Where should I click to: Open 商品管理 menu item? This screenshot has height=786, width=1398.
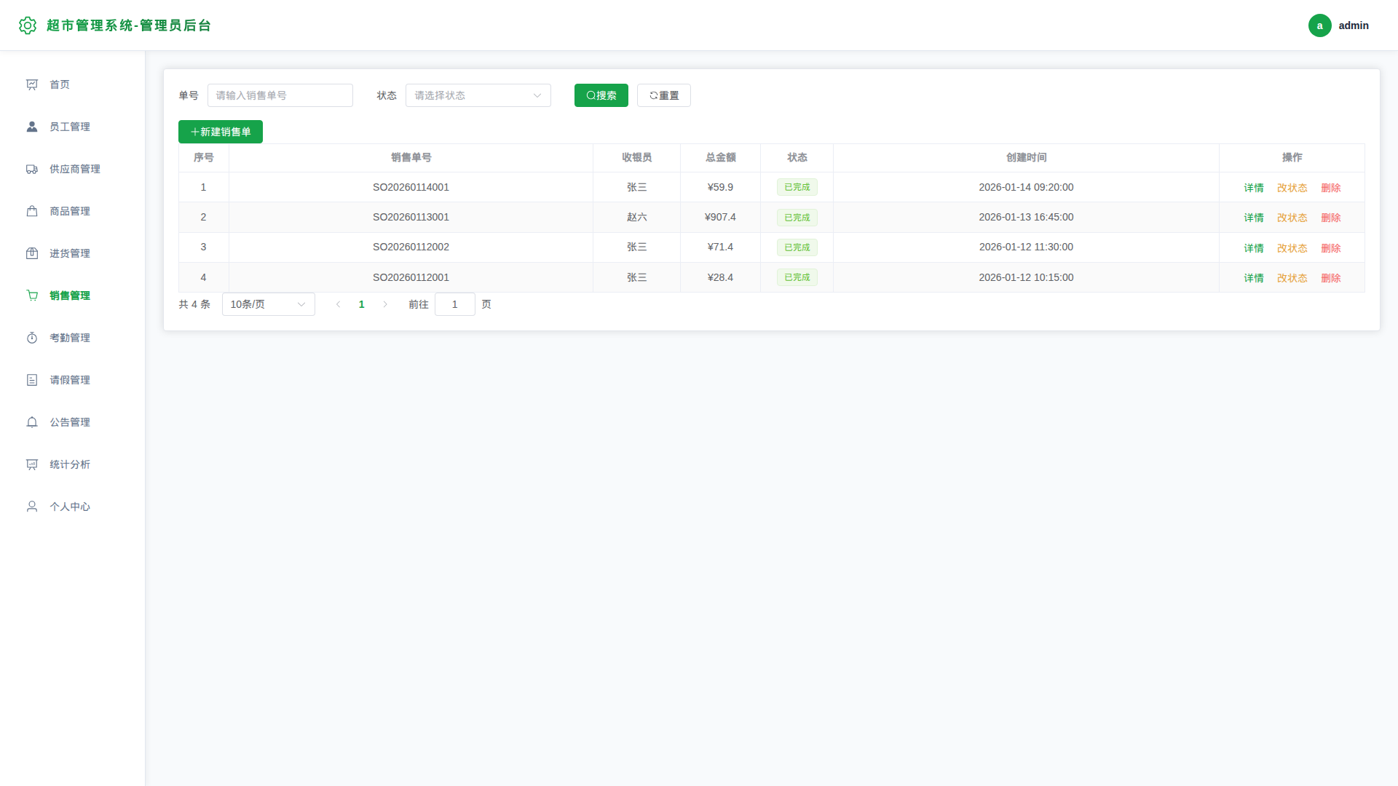pyautogui.click(x=73, y=211)
